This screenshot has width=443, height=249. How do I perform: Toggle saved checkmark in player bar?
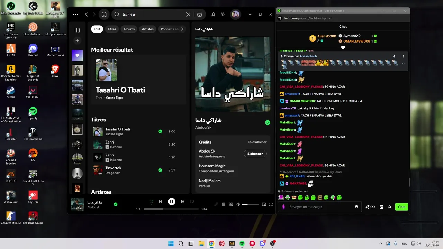116,204
